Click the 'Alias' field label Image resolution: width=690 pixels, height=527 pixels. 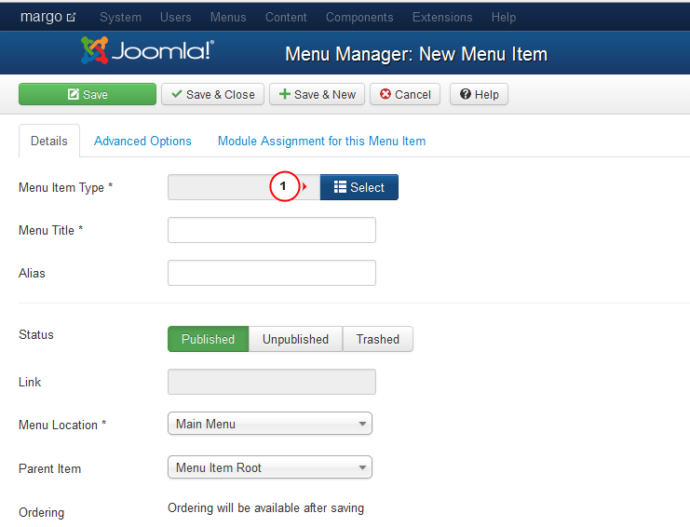pos(32,273)
